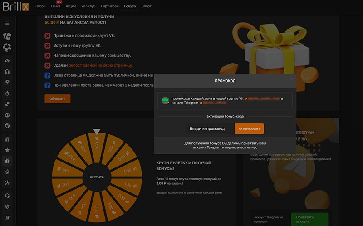The image size is (363, 226).
Task: Click the rocket icon in the sidebar
Action: 7,125
